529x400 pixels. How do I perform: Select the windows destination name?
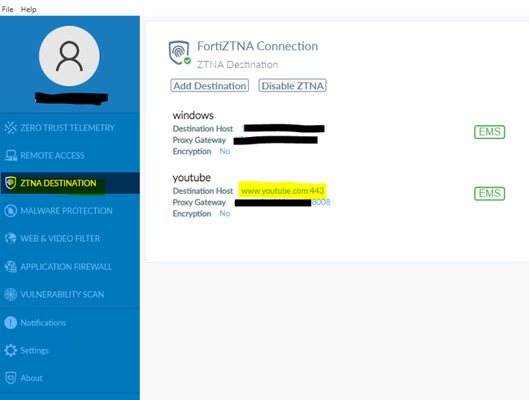[193, 115]
